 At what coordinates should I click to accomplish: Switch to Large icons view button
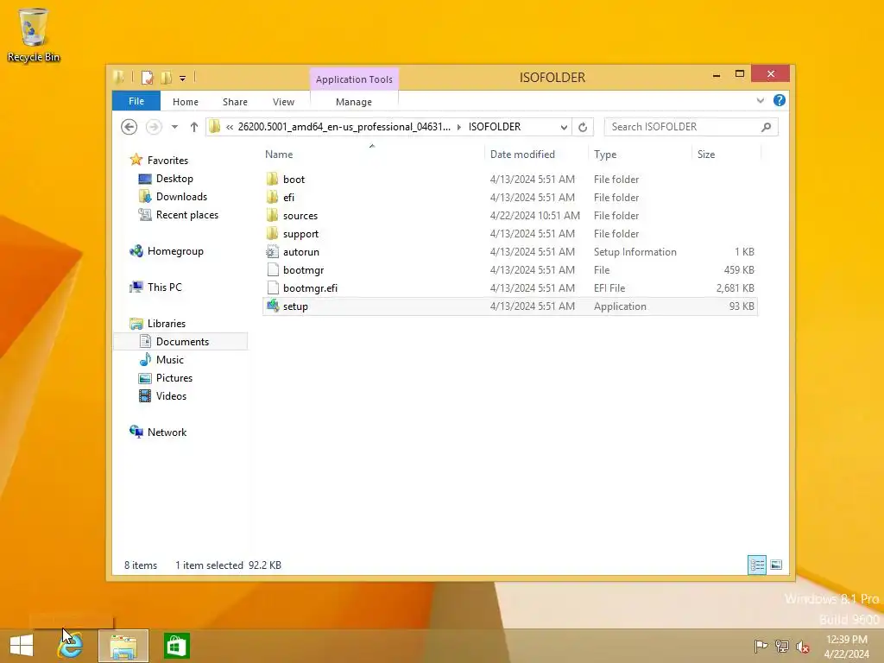pos(776,565)
